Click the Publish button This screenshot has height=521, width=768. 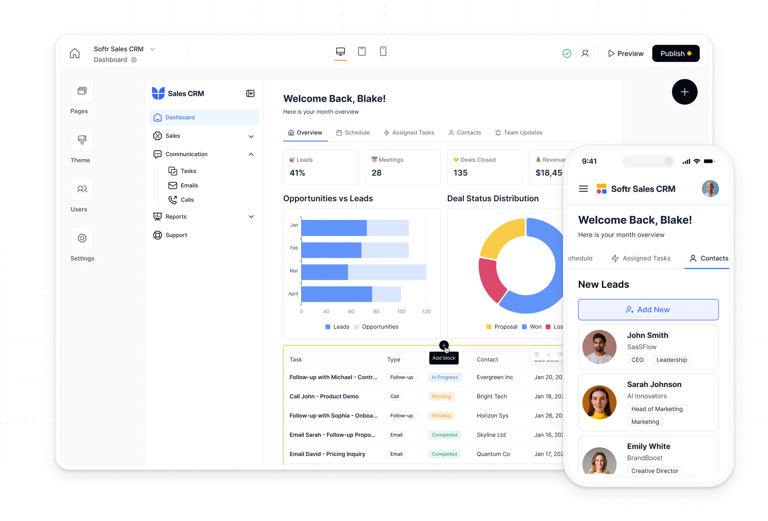click(x=676, y=53)
